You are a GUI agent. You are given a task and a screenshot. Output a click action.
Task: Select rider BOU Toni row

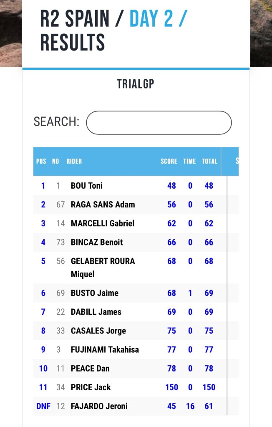87,185
